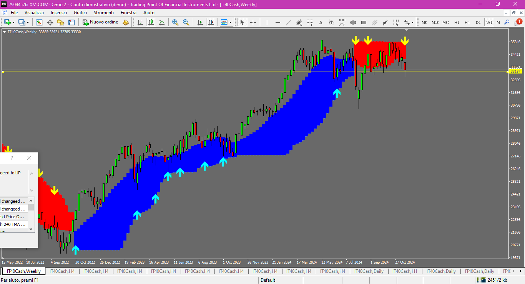525x284 pixels.
Task: Switch timeframe to H1
Action: coord(457,22)
